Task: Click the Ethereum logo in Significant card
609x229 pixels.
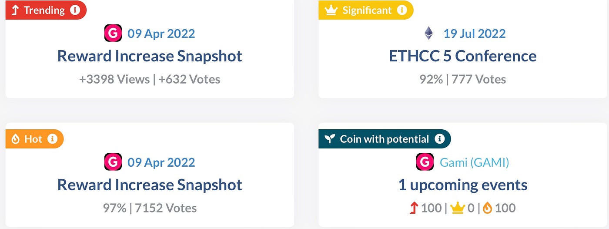Action: coord(429,34)
